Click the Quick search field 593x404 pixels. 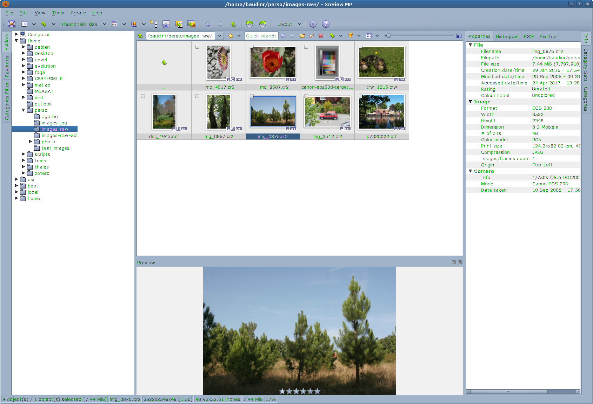(261, 36)
